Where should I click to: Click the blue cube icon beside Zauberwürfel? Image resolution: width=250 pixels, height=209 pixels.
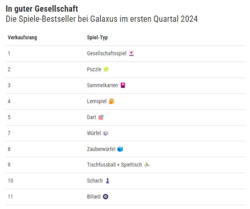[120, 149]
